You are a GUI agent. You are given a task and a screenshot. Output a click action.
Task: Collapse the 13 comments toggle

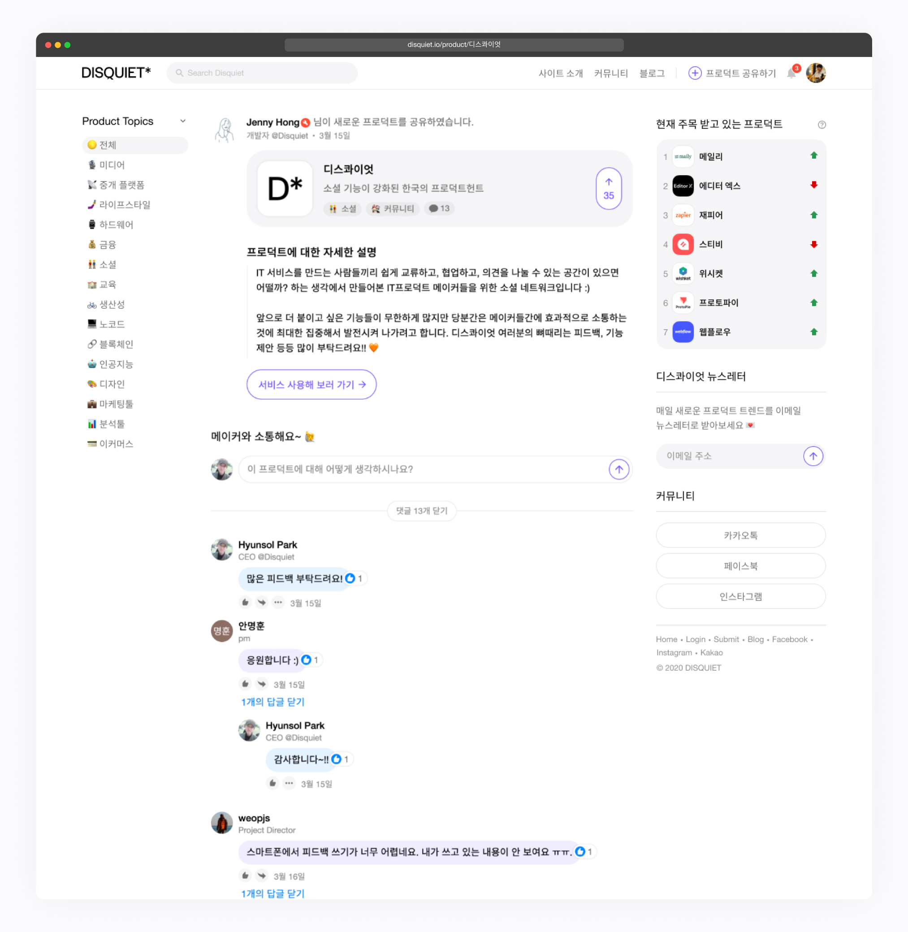tap(422, 510)
